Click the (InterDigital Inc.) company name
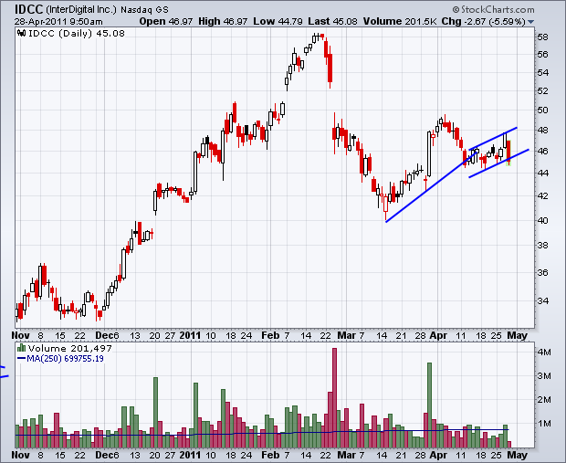This screenshot has height=463, width=566. (81, 9)
